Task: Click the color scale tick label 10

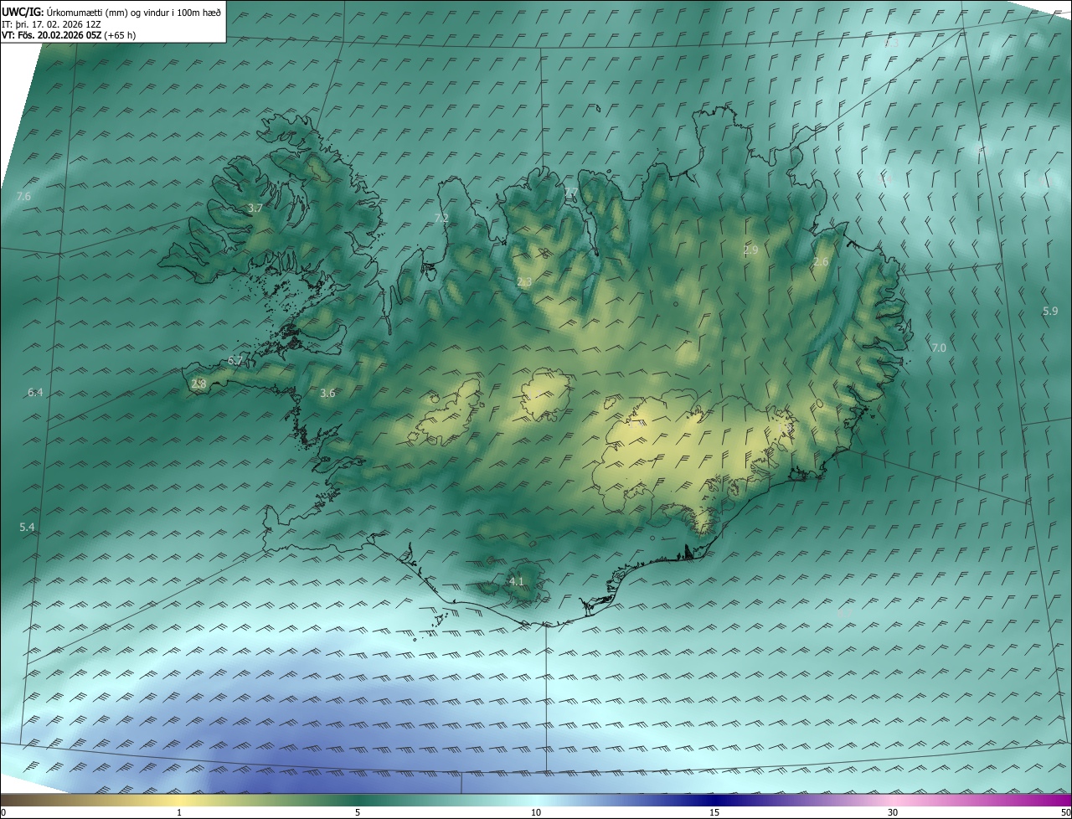Action: pos(536,812)
